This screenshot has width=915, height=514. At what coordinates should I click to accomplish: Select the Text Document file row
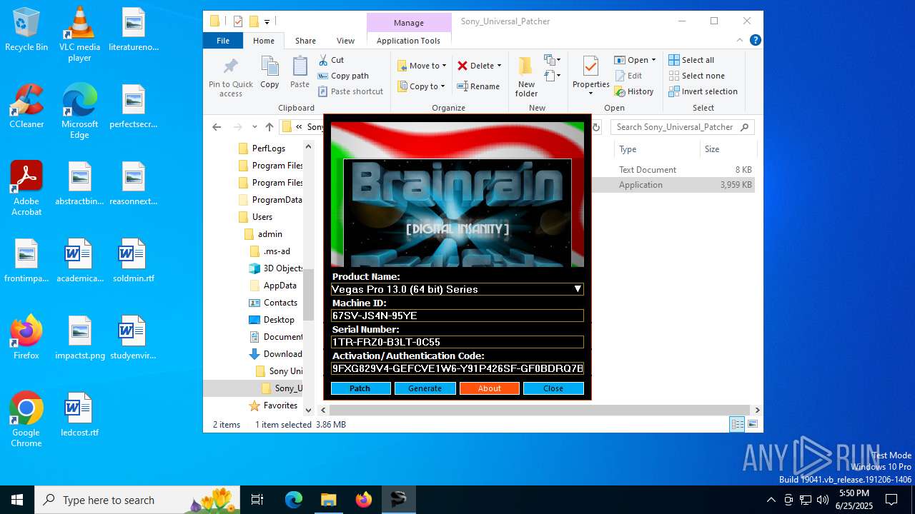673,170
